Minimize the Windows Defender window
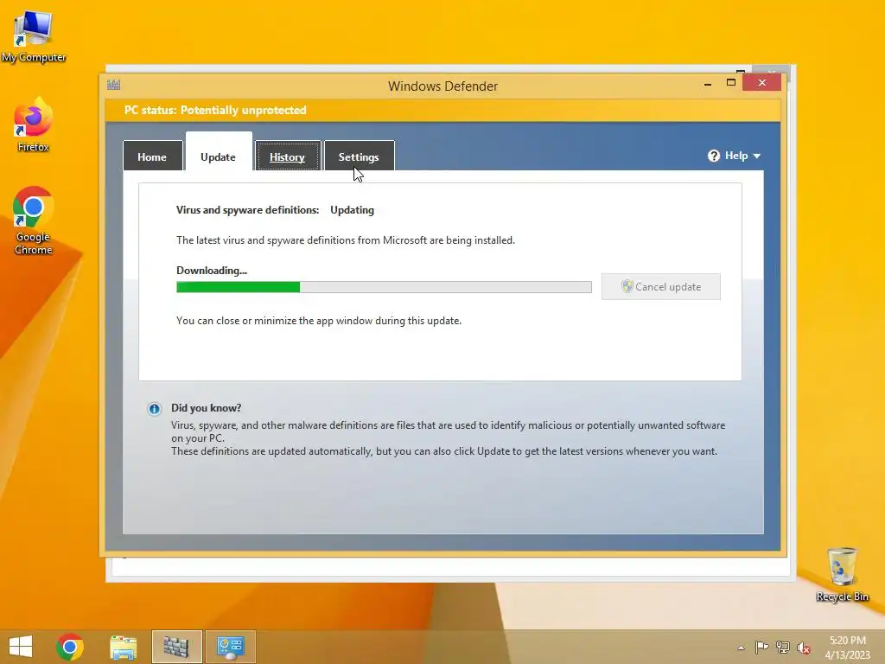This screenshot has height=664, width=885. (x=708, y=84)
